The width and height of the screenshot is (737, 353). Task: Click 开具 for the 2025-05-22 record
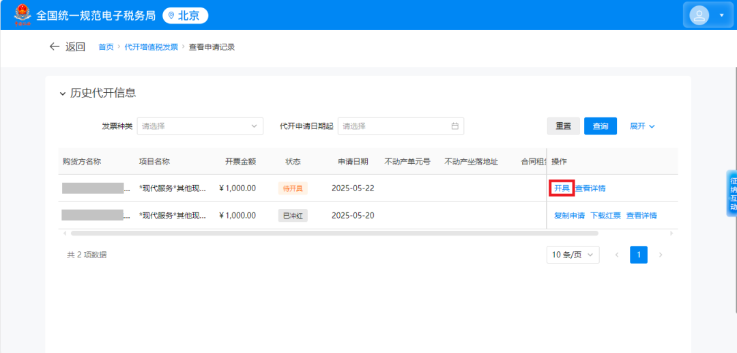[x=562, y=188]
